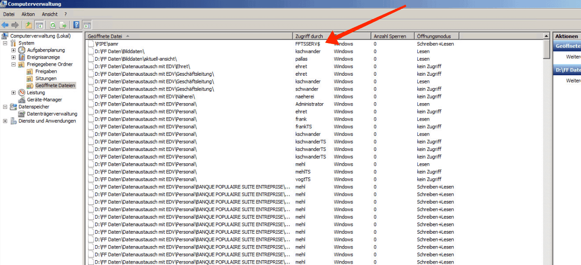Expand the Leistung node
The height and width of the screenshot is (265, 581).
(13, 93)
